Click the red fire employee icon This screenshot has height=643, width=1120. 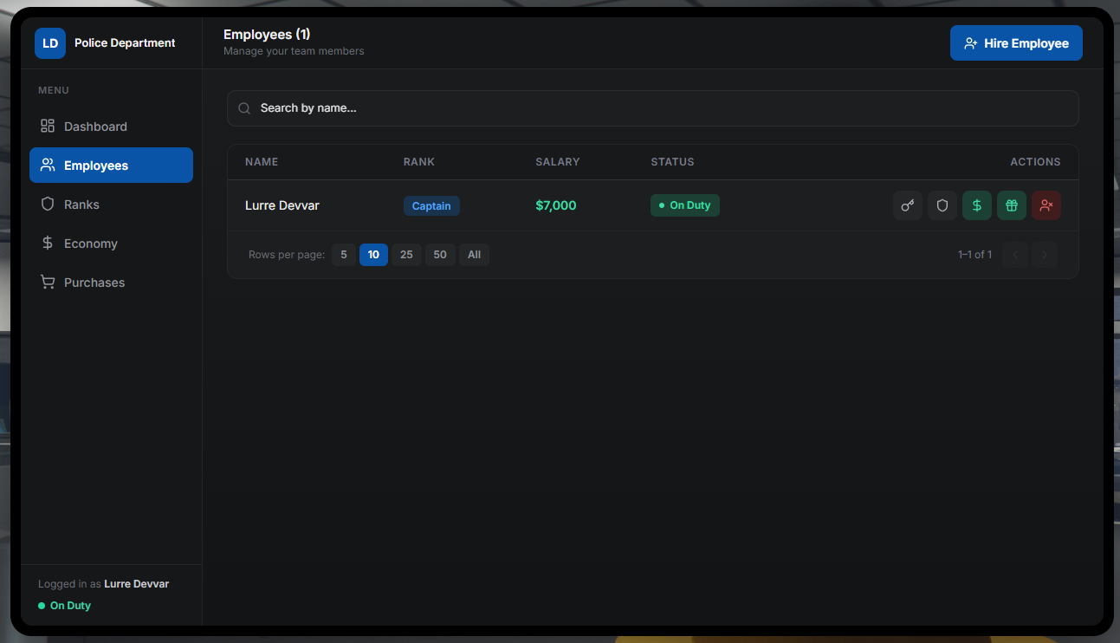coord(1046,205)
